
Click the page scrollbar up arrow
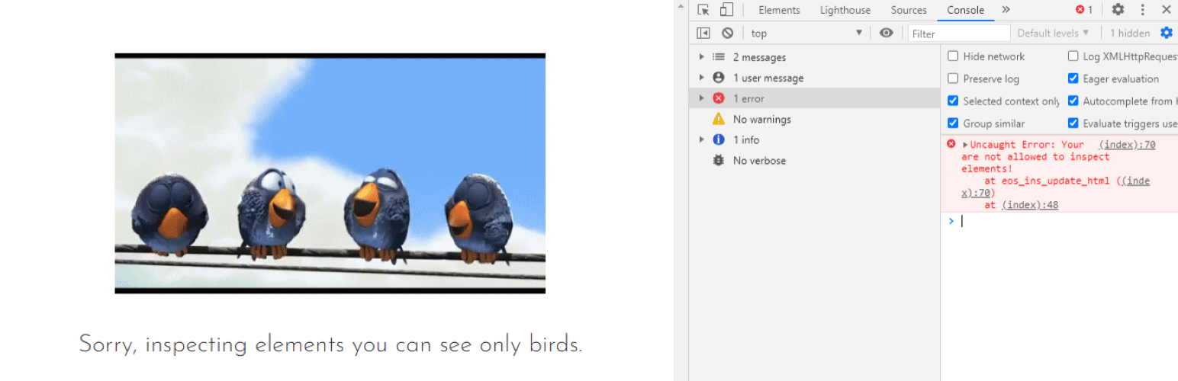[681, 6]
